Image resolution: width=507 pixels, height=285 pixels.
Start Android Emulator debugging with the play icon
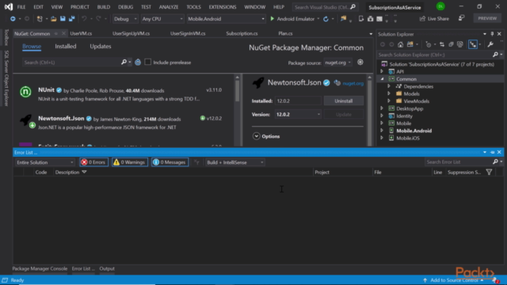pos(273,19)
